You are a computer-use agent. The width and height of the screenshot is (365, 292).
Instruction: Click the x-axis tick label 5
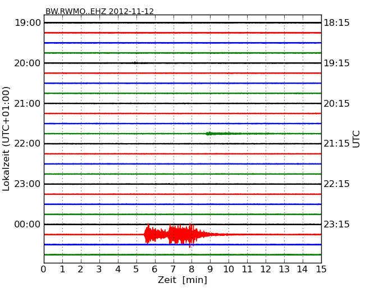136,269
